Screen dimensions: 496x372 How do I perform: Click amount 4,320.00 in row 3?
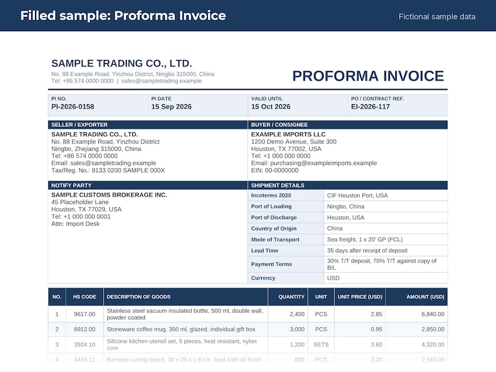pos(433,345)
